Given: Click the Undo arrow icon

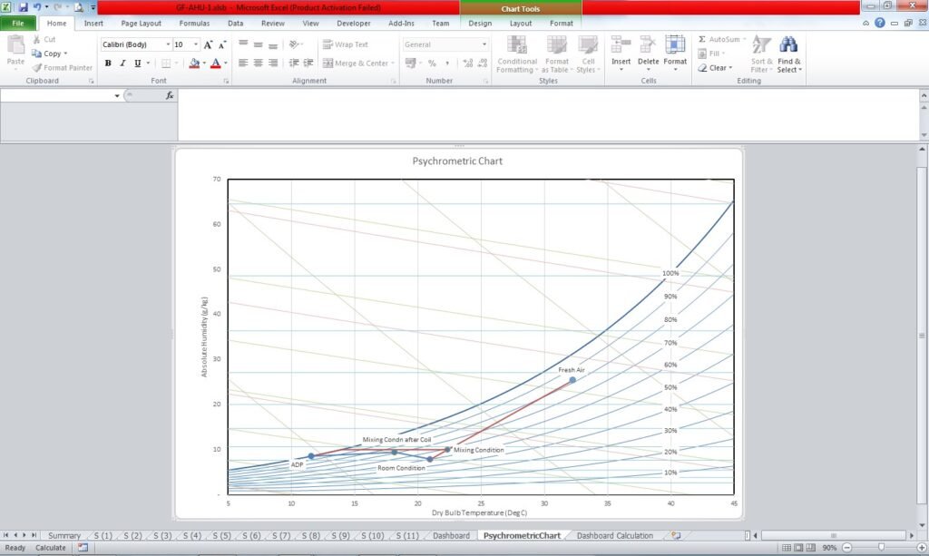Looking at the screenshot, I should (x=37, y=7).
